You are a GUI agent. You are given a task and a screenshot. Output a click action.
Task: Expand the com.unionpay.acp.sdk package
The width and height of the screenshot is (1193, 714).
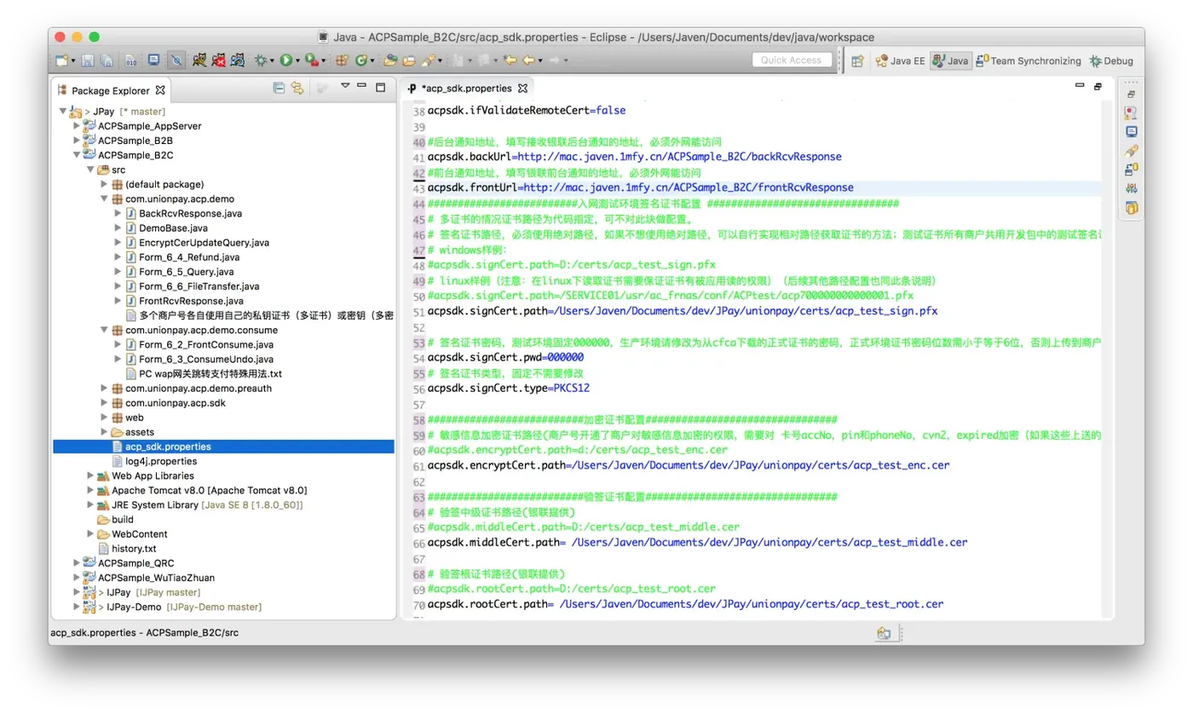click(x=105, y=403)
